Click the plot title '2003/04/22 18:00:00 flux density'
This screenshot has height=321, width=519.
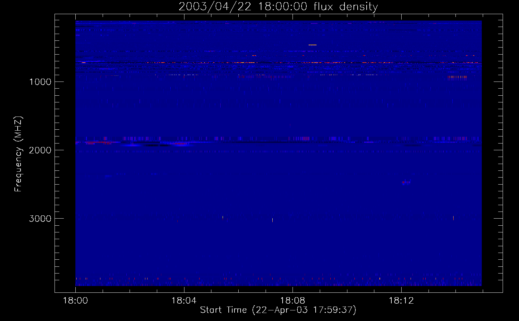(278, 6)
